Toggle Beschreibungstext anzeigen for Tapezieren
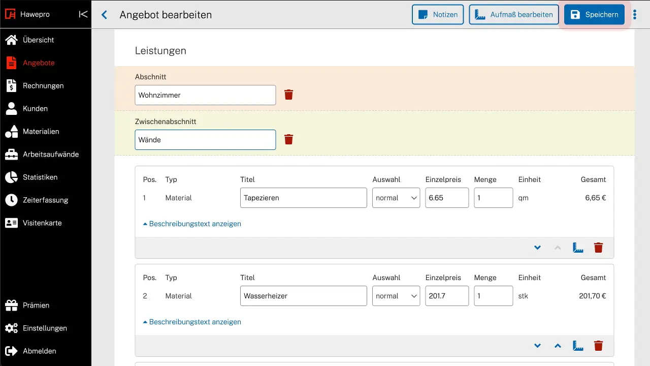The height and width of the screenshot is (366, 650). point(192,224)
